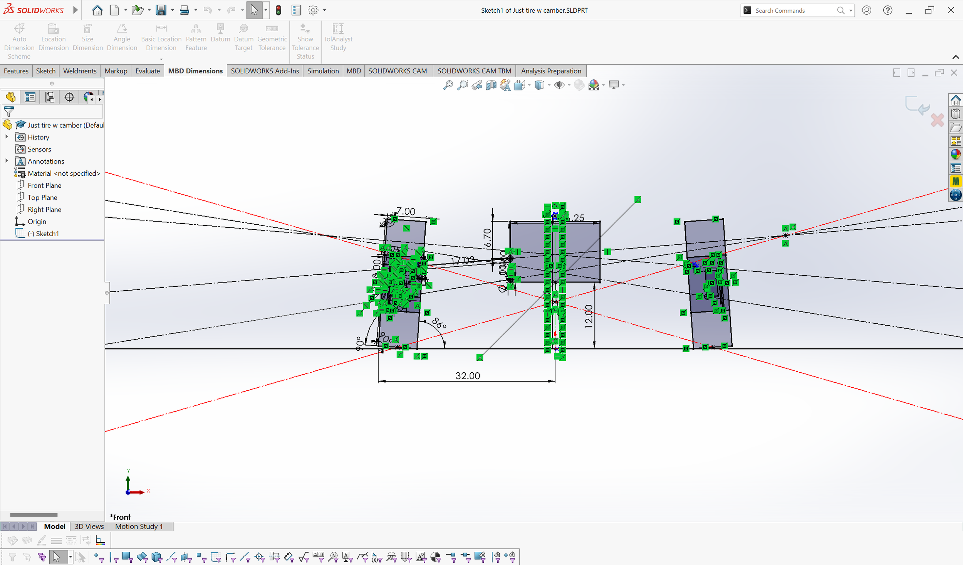The width and height of the screenshot is (963, 565).
Task: Toggle the Filter Vertices selection filter
Action: [x=99, y=557]
